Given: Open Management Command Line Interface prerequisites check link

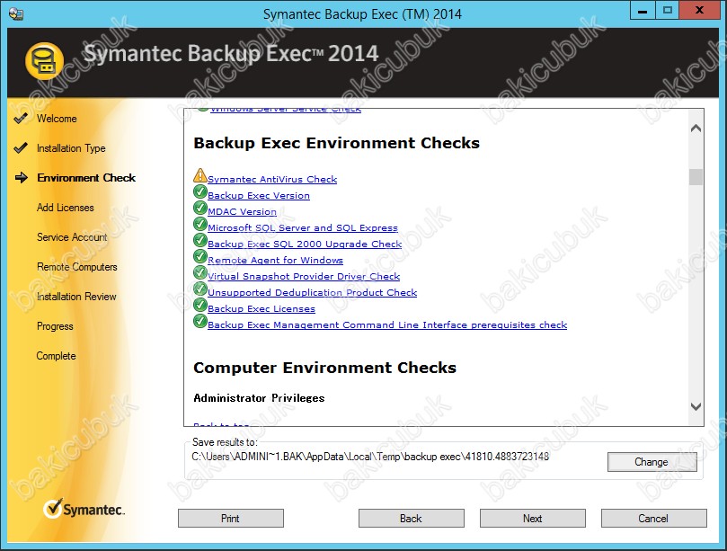Looking at the screenshot, I should coord(387,325).
